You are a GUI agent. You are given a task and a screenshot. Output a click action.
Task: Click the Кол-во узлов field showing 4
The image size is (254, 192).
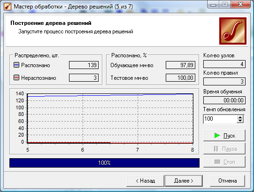click(224, 64)
